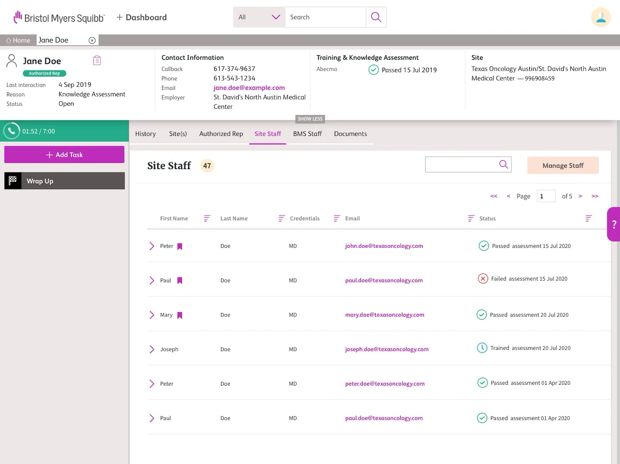
Task: Click the magnifier in Site Staff search
Action: (x=504, y=164)
